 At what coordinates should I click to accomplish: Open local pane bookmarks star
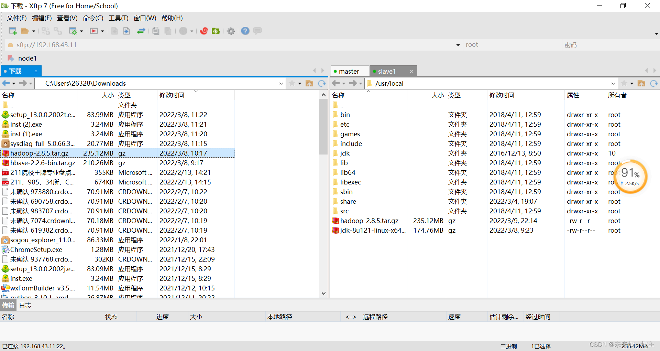point(292,83)
